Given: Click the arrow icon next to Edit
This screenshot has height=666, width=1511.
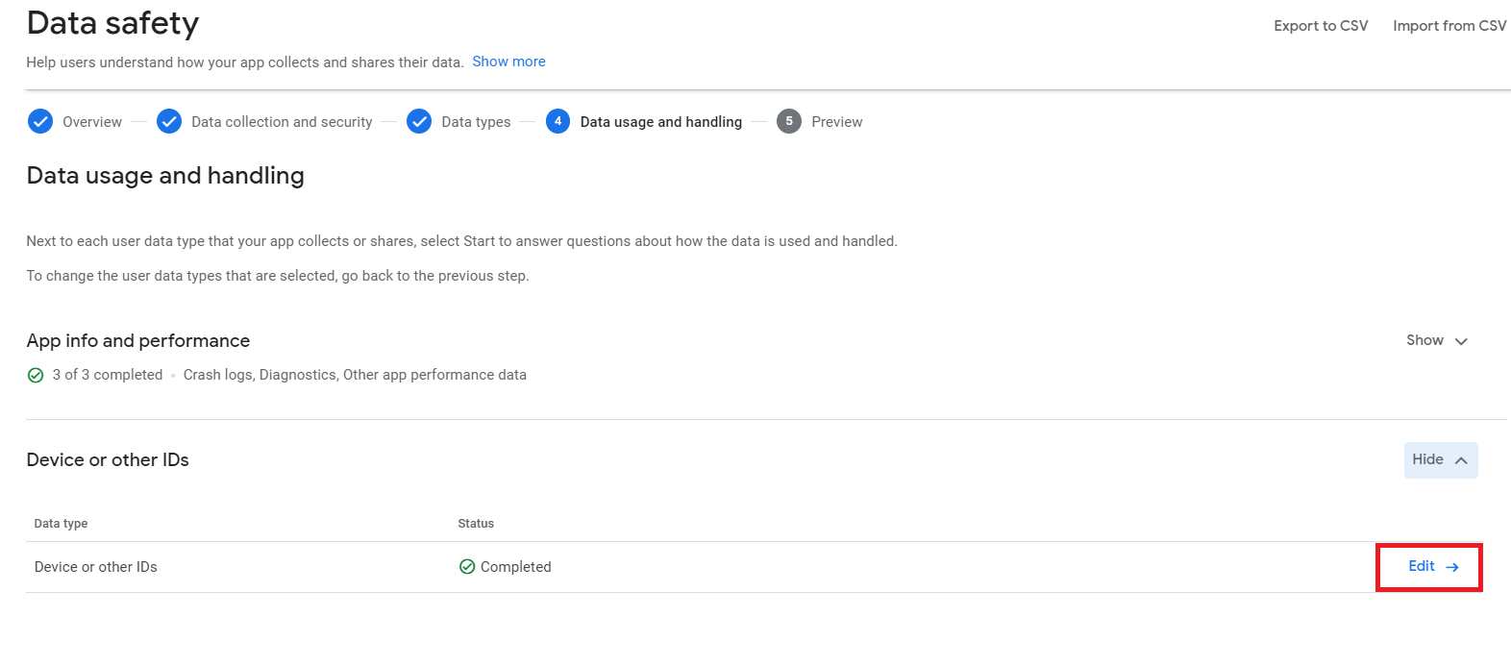Looking at the screenshot, I should point(1452,567).
